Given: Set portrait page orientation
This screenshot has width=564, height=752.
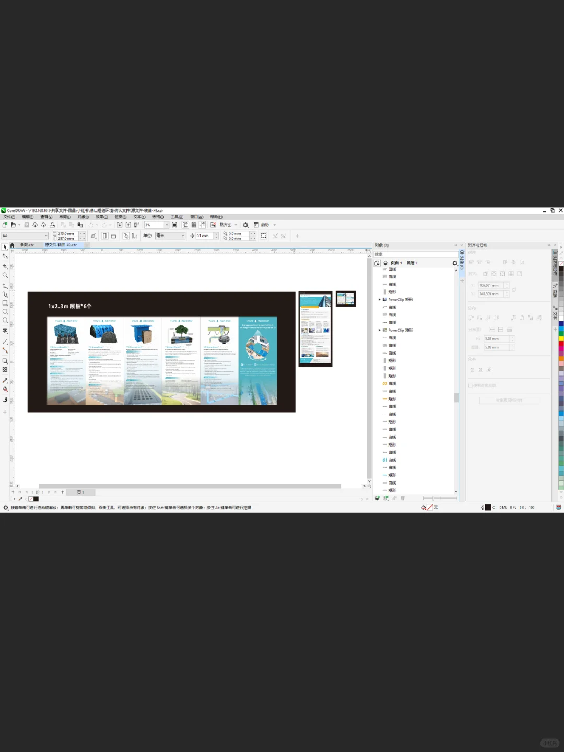Looking at the screenshot, I should pos(104,236).
